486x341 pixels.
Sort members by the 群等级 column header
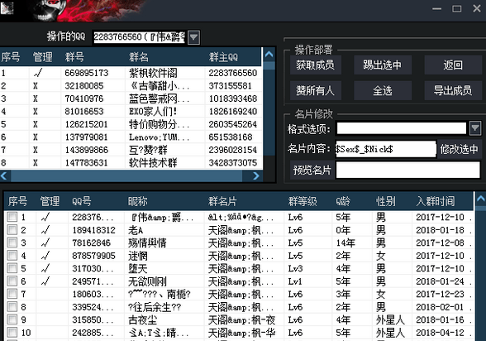303,201
